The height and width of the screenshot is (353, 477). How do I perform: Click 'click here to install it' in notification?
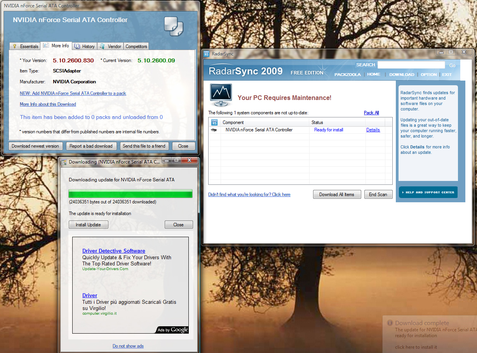tap(416, 347)
